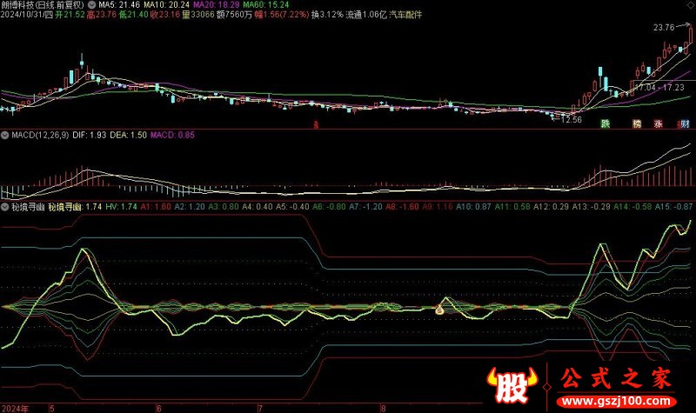Screen dimensions: 696x413
Task: Click the 朗博科技(日线 前复权) chart title
Action: (x=43, y=5)
